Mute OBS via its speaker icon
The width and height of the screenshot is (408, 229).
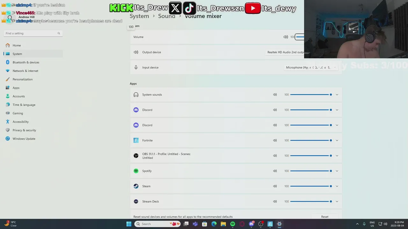pos(275,156)
